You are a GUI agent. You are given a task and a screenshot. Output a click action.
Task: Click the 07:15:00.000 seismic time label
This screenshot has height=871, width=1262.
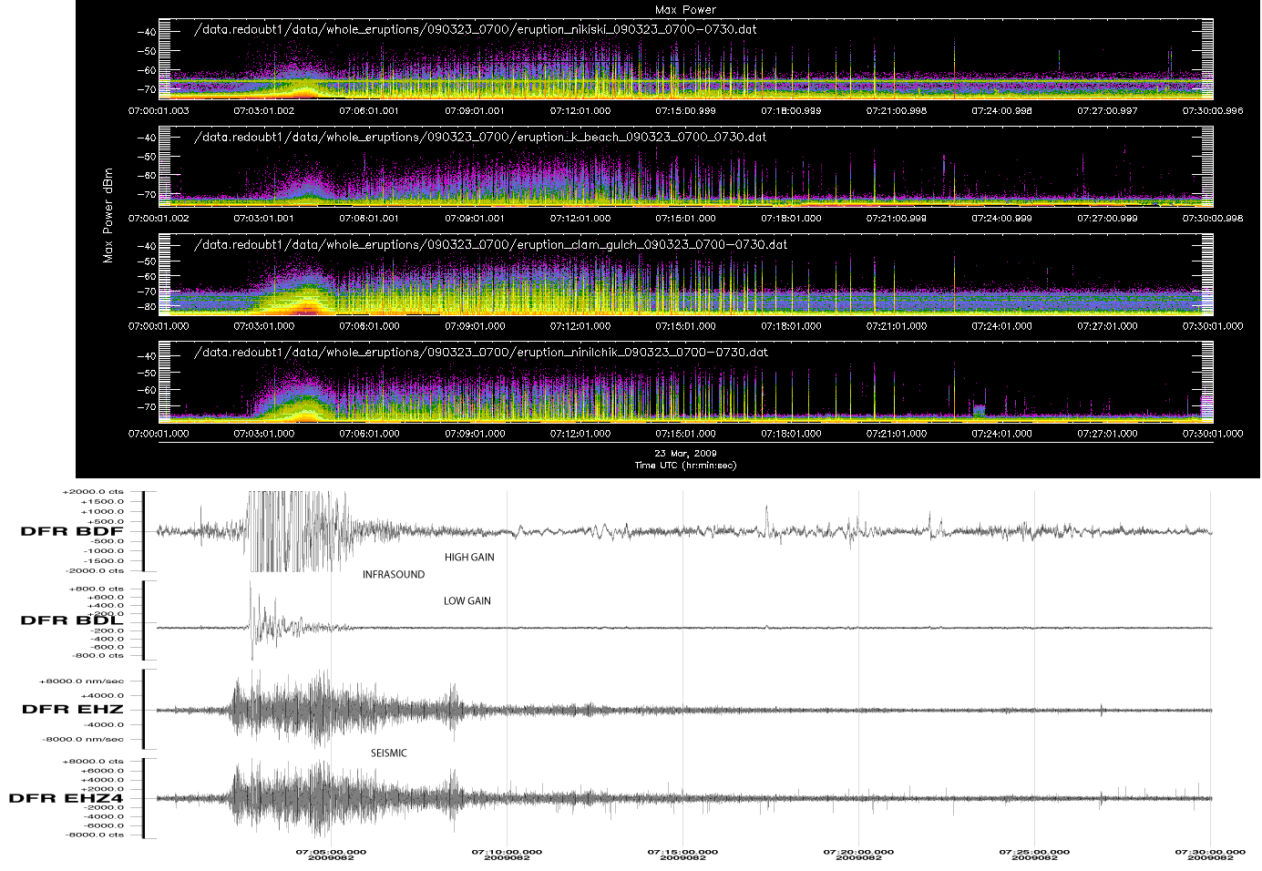coord(682,853)
